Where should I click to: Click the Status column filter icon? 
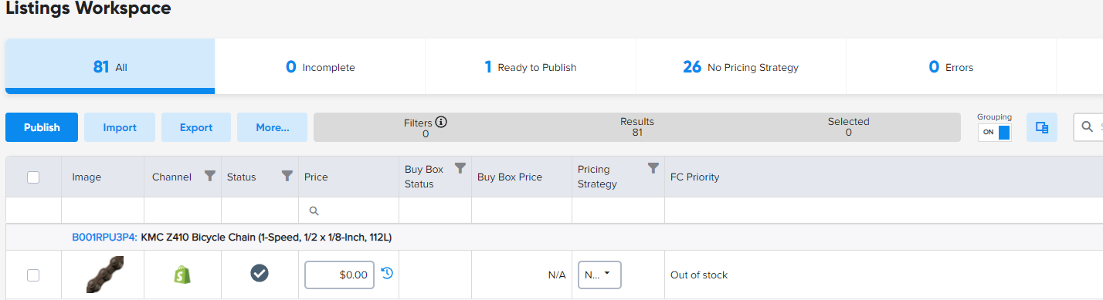point(287,177)
